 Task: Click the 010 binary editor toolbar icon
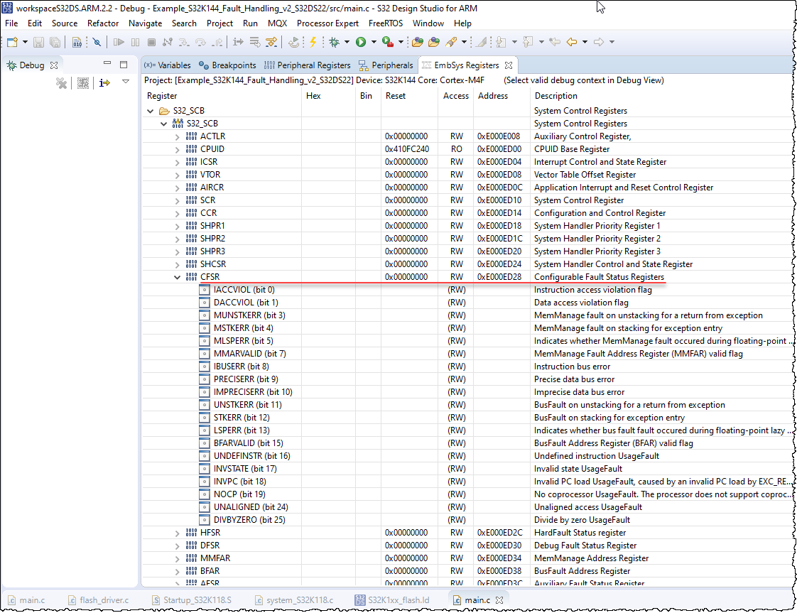coord(76,42)
